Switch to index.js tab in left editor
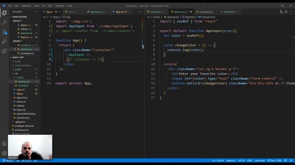Screen dimensions: 295x165 click(72, 12)
